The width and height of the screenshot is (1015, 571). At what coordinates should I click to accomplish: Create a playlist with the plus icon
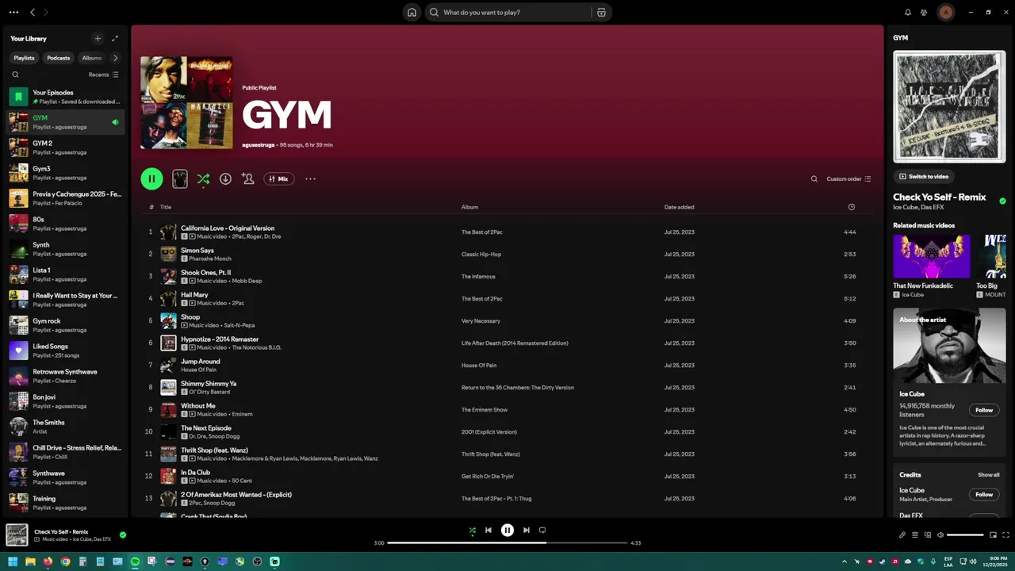[98, 38]
